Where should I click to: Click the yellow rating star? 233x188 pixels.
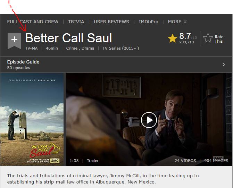pos(173,38)
